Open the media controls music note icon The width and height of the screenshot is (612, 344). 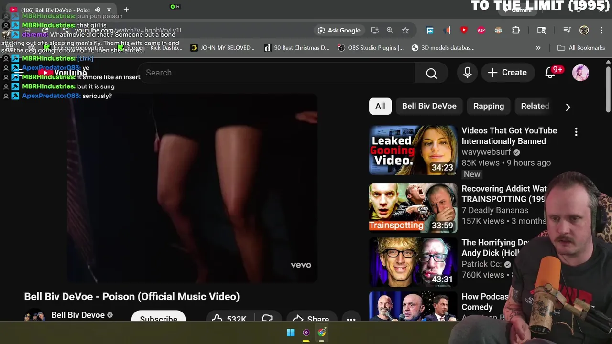567,30
